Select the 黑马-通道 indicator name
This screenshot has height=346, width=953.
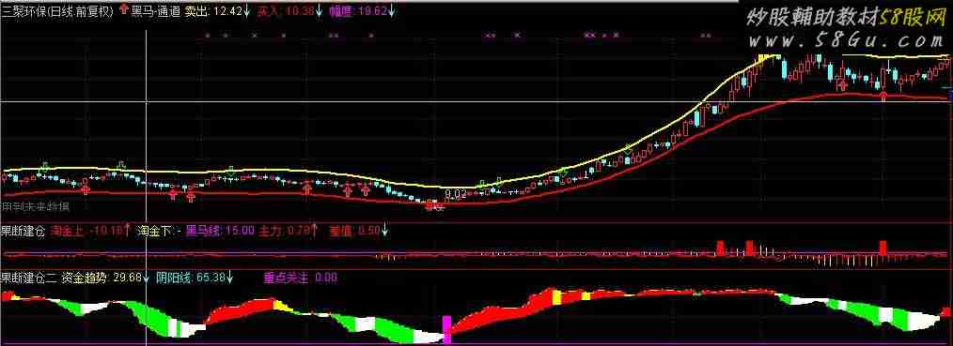(156, 11)
